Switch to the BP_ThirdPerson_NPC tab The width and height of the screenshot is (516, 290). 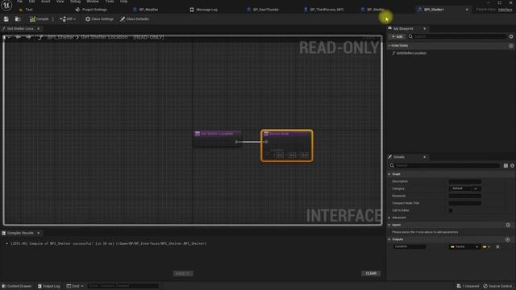(324, 10)
